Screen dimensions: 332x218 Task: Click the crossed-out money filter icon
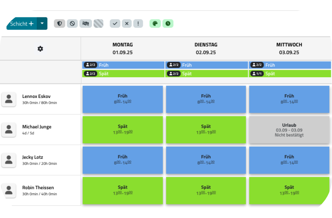[86, 24]
